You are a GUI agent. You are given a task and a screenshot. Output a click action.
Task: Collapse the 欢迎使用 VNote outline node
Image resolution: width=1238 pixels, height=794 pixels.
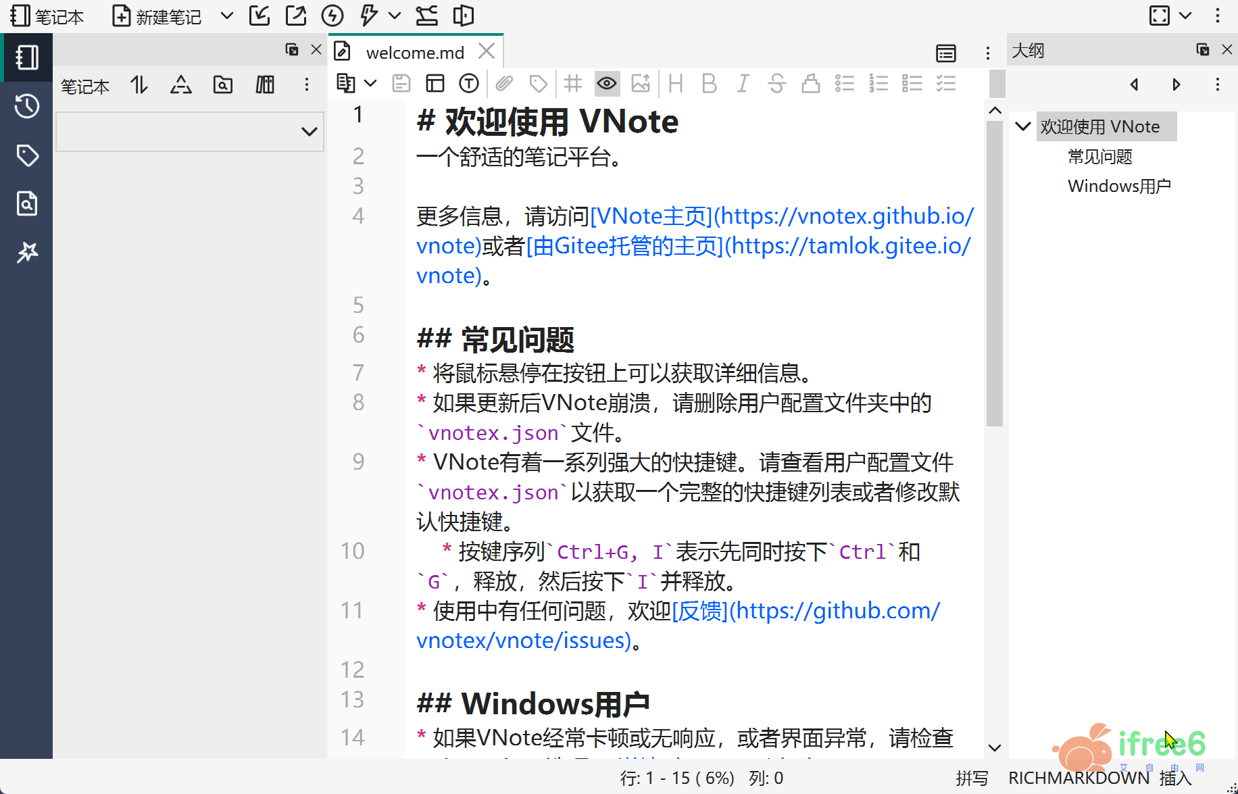(x=1023, y=126)
